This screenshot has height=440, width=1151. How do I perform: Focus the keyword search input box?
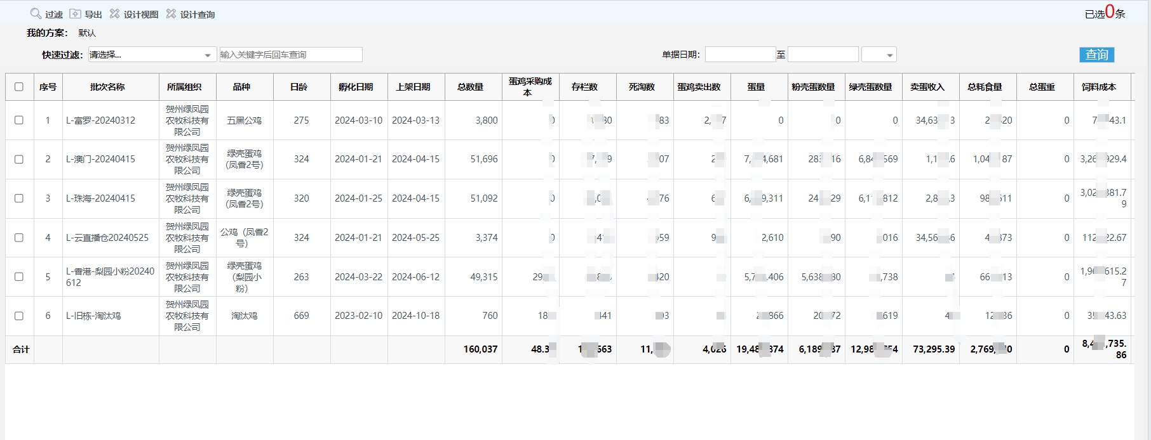pyautogui.click(x=290, y=55)
